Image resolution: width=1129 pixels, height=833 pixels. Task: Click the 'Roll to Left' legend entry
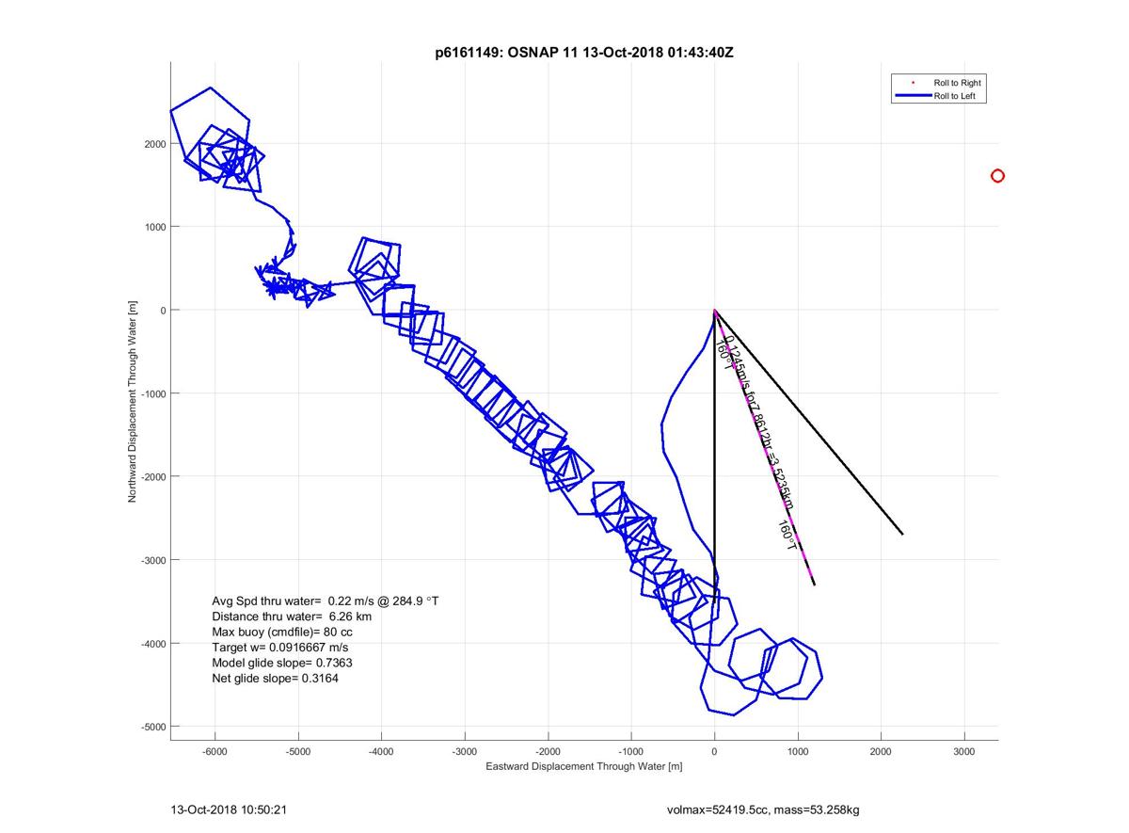[937, 96]
